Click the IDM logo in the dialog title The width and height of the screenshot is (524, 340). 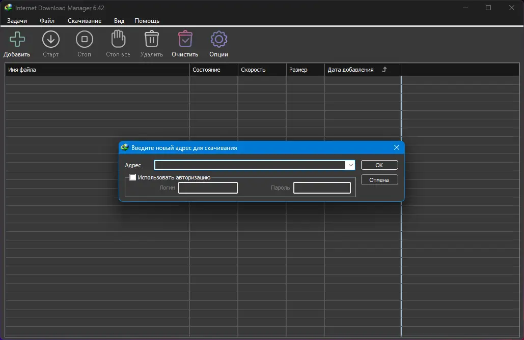pyautogui.click(x=125, y=147)
